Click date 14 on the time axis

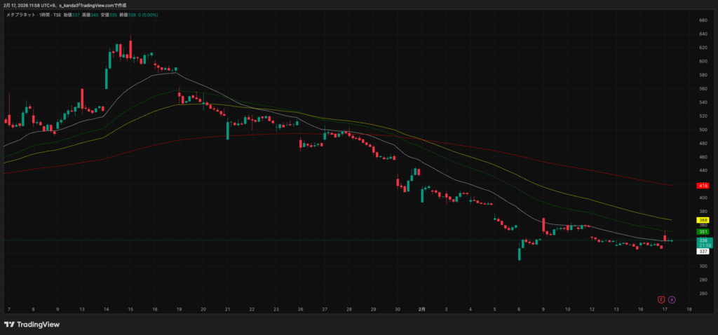106,308
